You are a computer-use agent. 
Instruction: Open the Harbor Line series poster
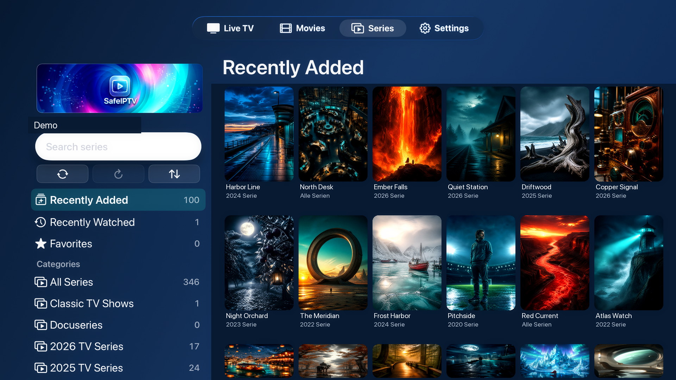(x=259, y=134)
